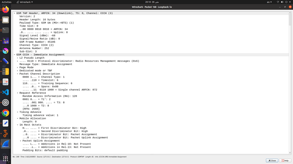Select 'Message Type: Immediate Assignment' row
The width and height of the screenshot is (293, 164).
[151, 64]
